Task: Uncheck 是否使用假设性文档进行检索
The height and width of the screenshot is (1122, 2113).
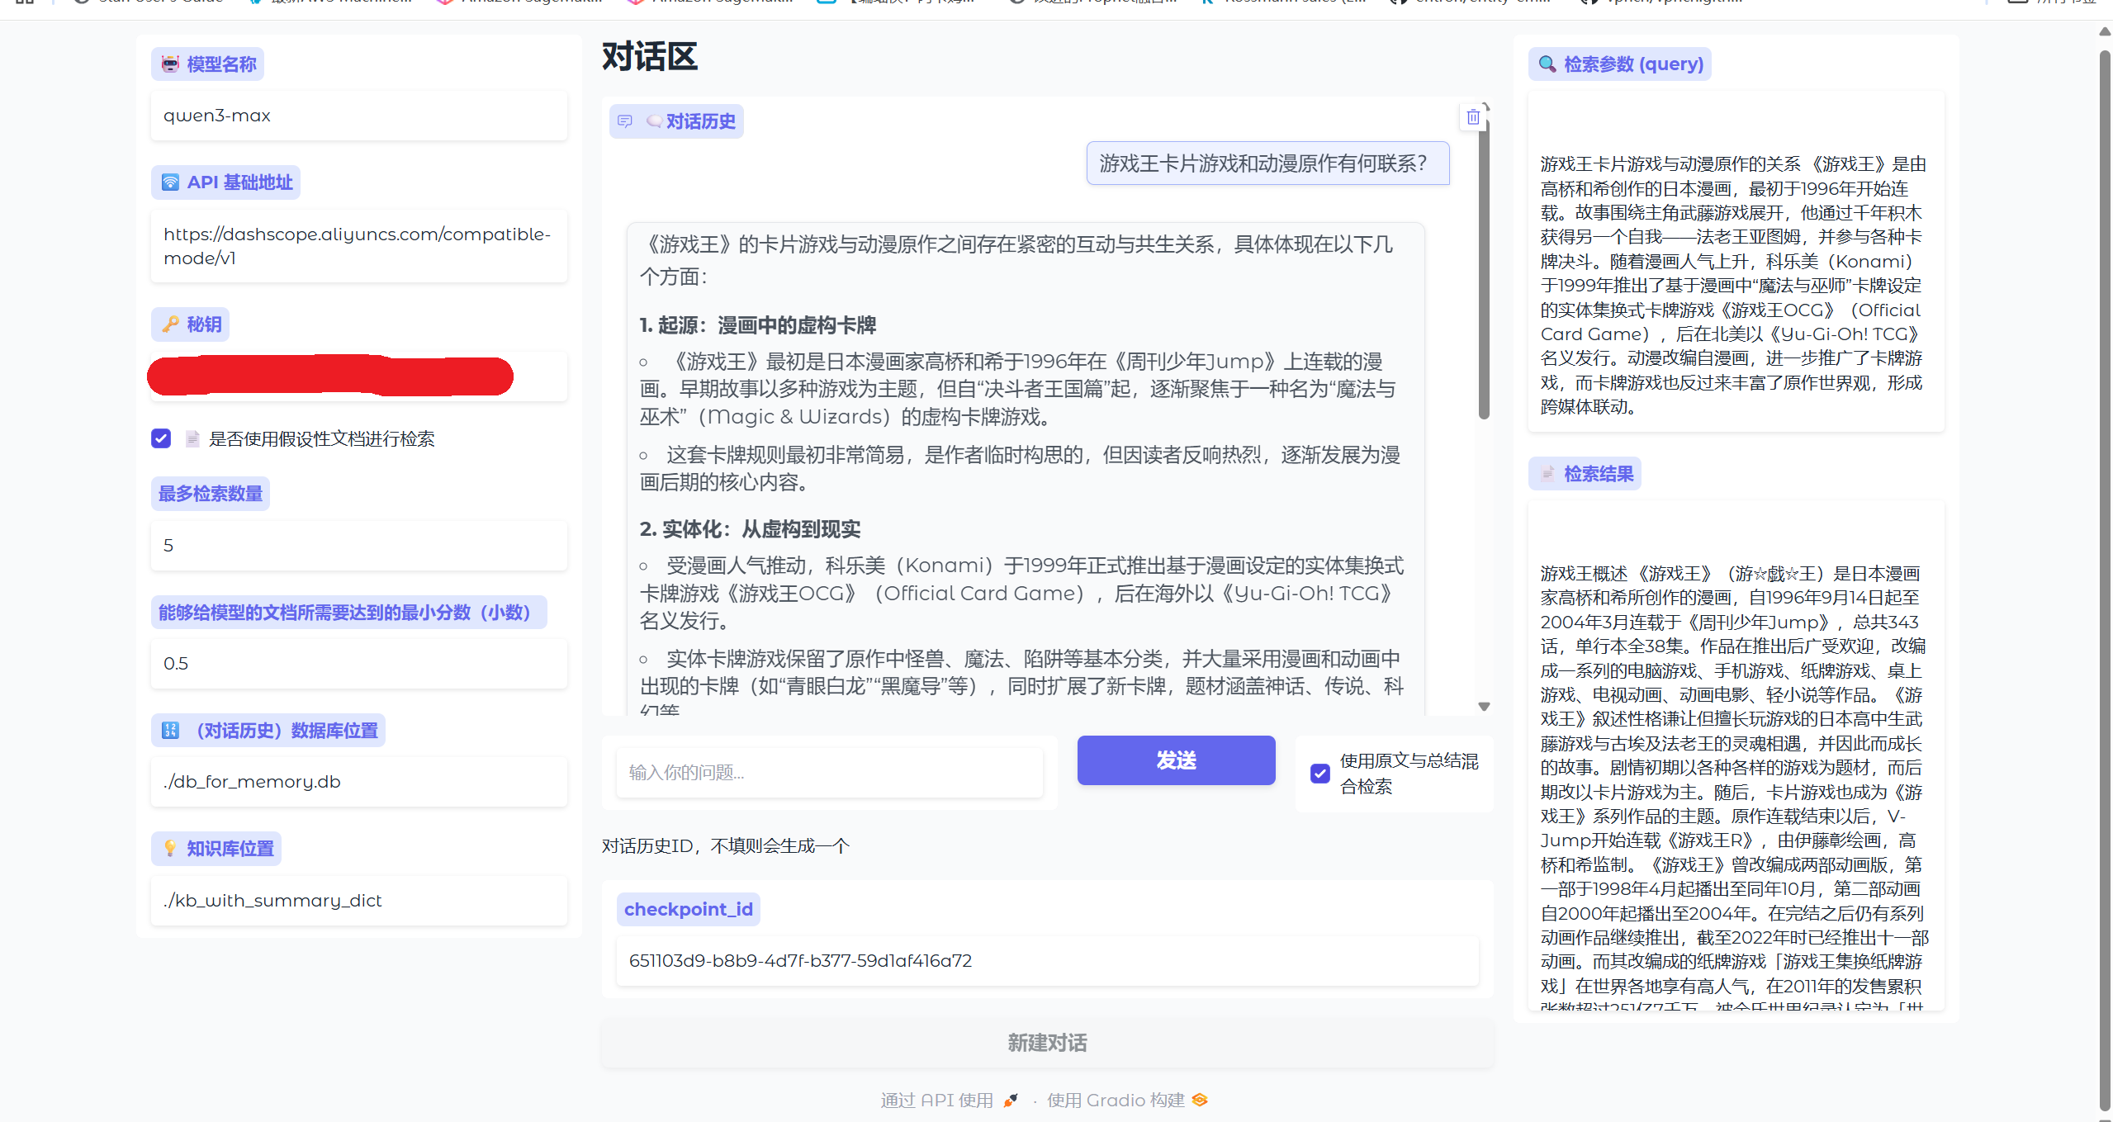Action: pos(160,438)
